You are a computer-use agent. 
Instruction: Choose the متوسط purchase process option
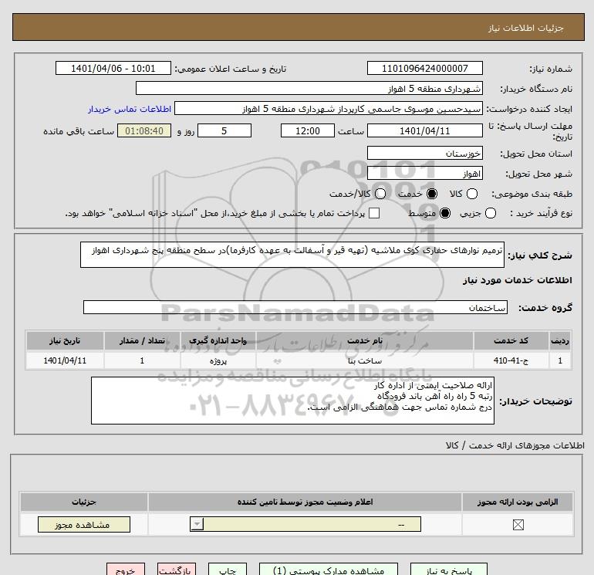(x=445, y=213)
